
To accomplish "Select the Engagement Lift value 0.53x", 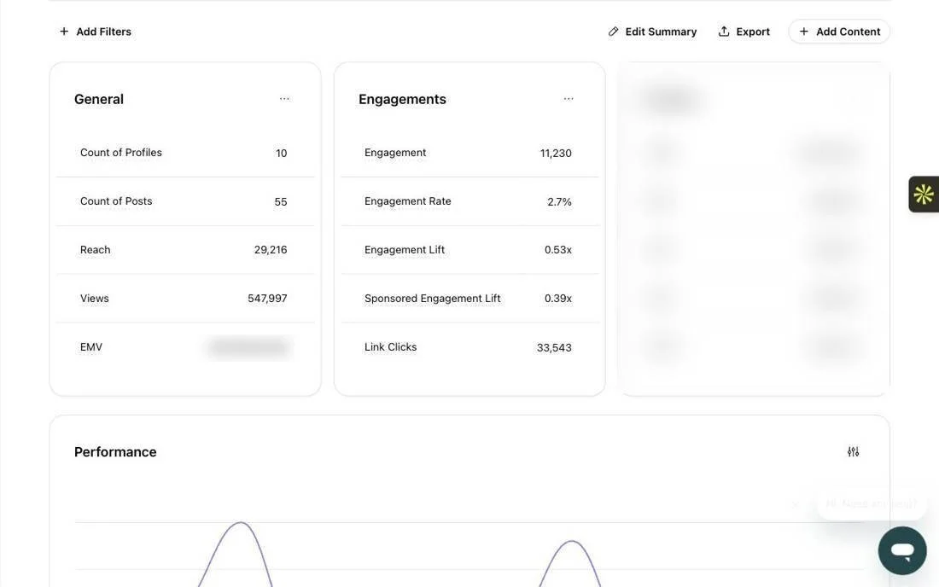I will [558, 249].
